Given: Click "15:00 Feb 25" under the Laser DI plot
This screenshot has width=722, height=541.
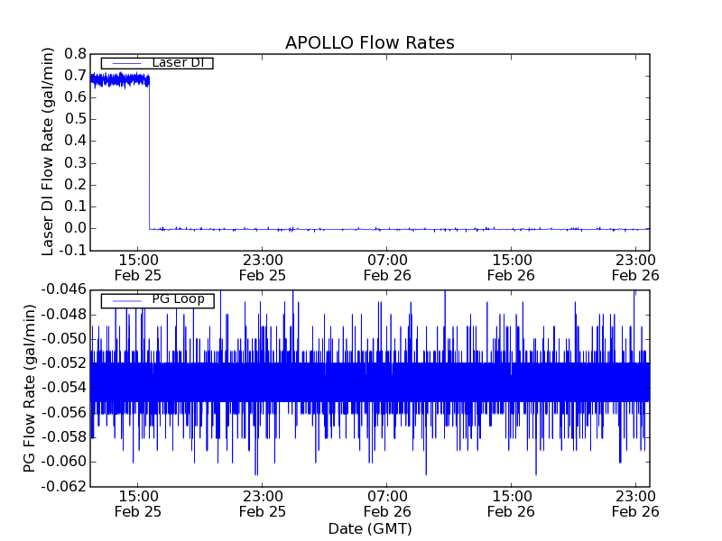Looking at the screenshot, I should tap(138, 268).
